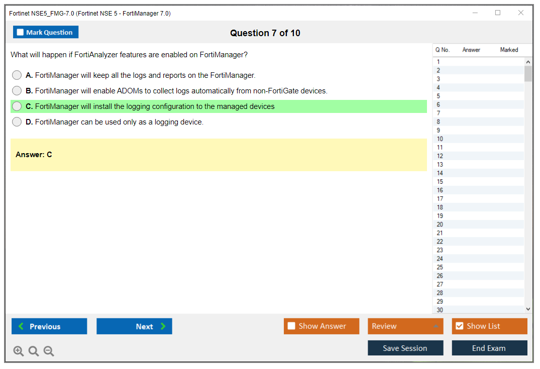The height and width of the screenshot is (369, 540).
Task: Select answer option A radio button
Action: [x=17, y=75]
